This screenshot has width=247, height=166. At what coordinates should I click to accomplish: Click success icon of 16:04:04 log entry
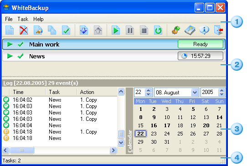click(6, 125)
